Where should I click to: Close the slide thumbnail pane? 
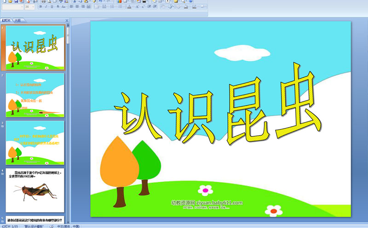67,21
